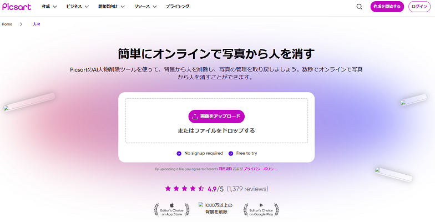Open the ビジネス navigation menu

78,7
